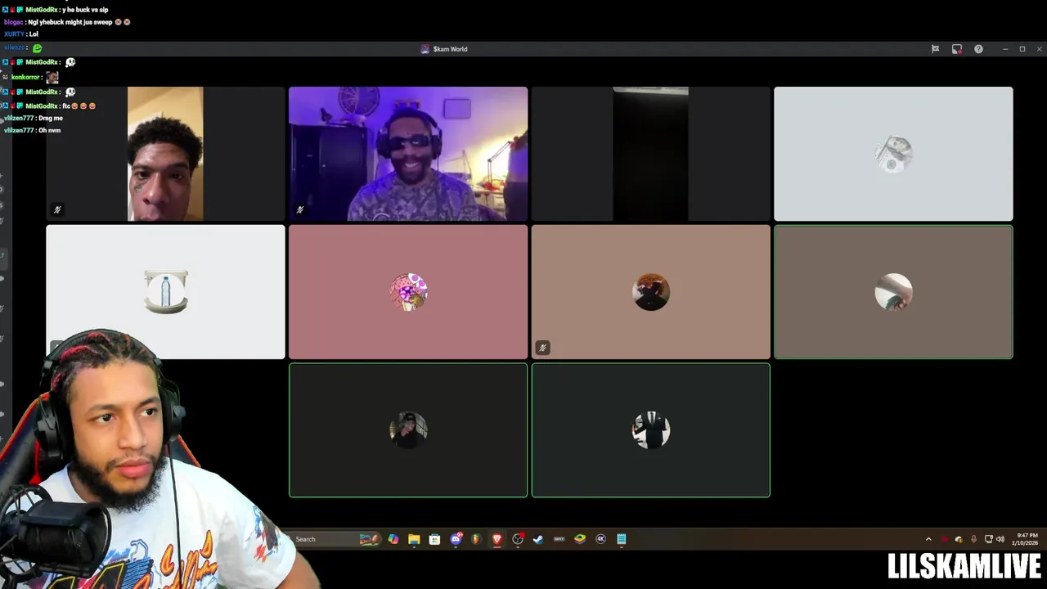
Task: Open Copilot icon in the taskbar
Action: click(x=393, y=539)
